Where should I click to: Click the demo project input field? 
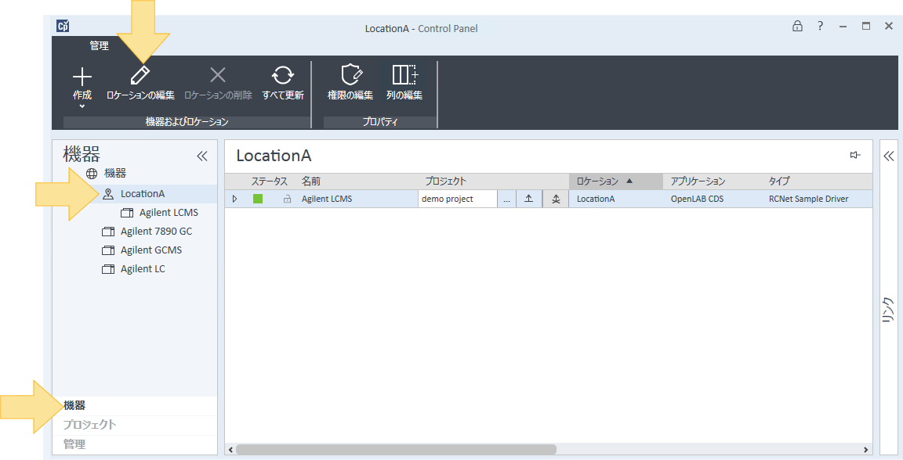(x=458, y=199)
